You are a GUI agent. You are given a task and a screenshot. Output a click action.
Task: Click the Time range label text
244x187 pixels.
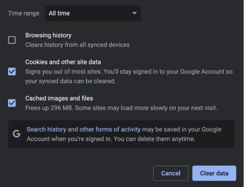click(x=24, y=13)
